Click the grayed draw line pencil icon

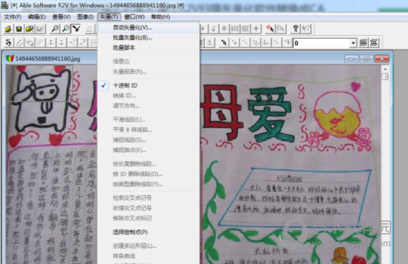click(x=19, y=43)
